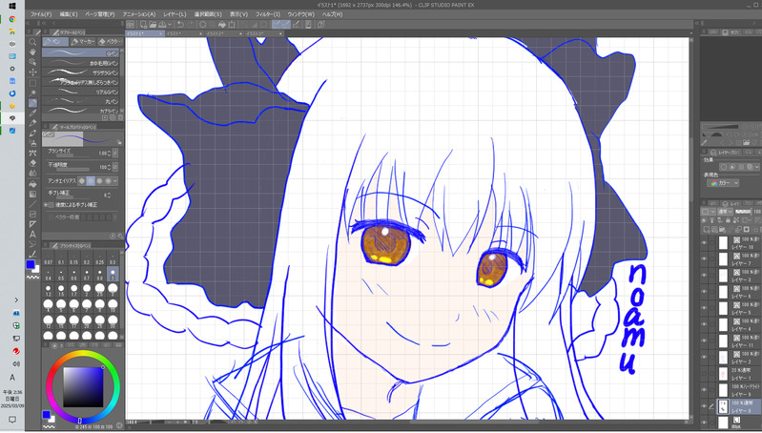Select the Fill bucket tool
The width and height of the screenshot is (762, 433).
click(x=32, y=184)
